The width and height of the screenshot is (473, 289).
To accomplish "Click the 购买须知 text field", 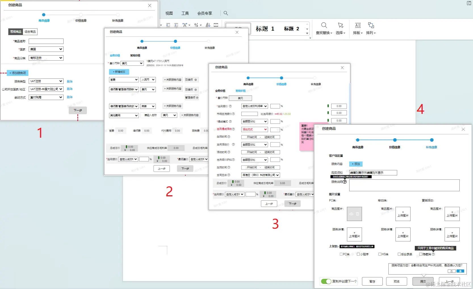I will coord(373,173).
